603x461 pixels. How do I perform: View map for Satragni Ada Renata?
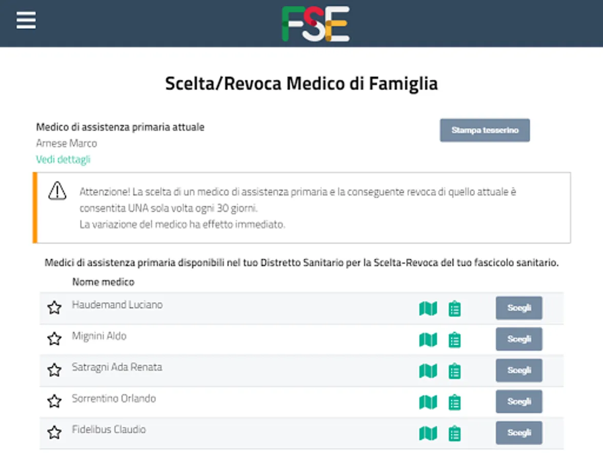[428, 371]
